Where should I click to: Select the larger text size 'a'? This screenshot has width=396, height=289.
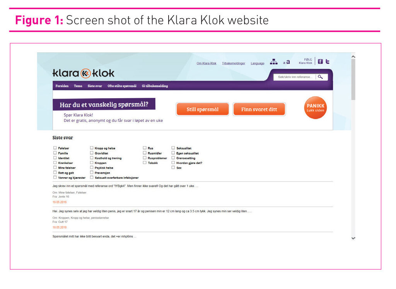pos(288,62)
